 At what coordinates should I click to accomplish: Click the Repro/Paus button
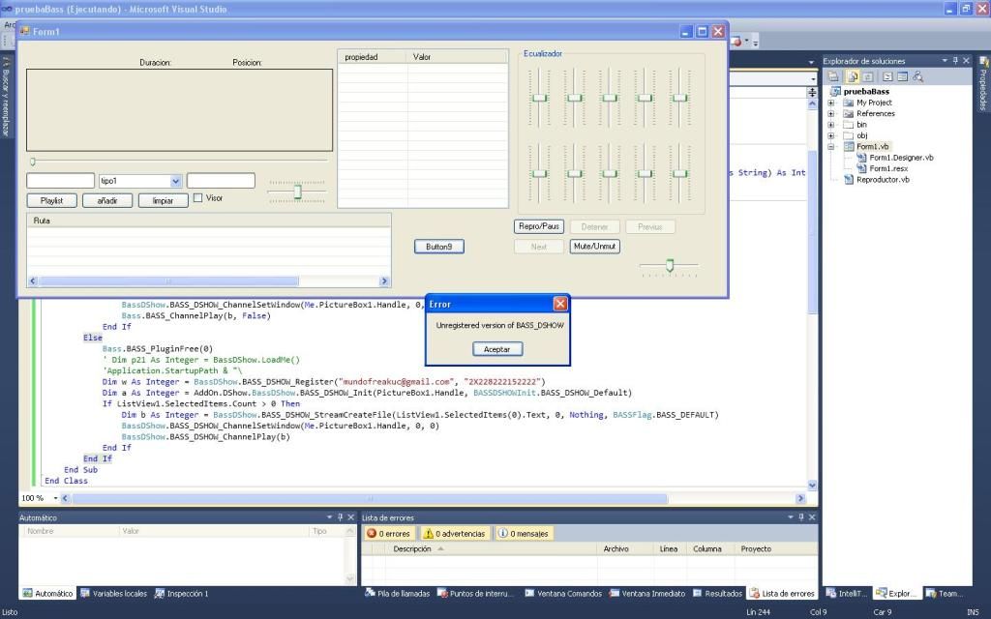(539, 226)
